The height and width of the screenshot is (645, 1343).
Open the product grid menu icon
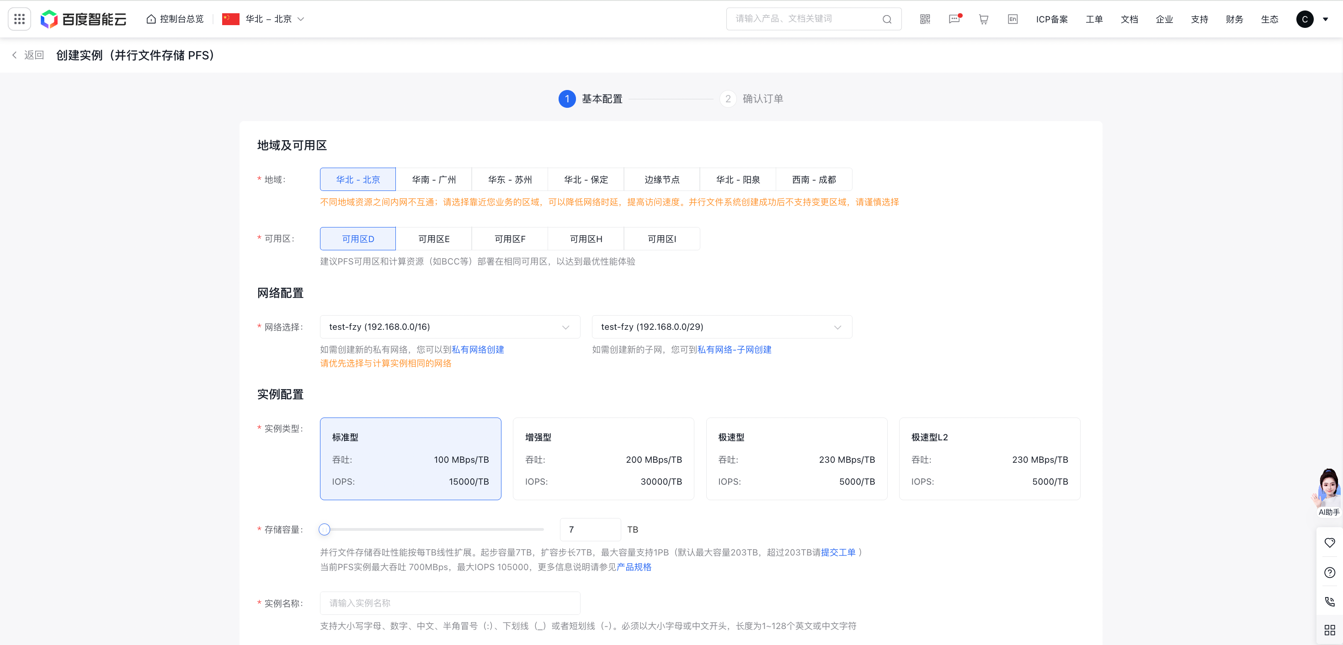click(x=19, y=19)
